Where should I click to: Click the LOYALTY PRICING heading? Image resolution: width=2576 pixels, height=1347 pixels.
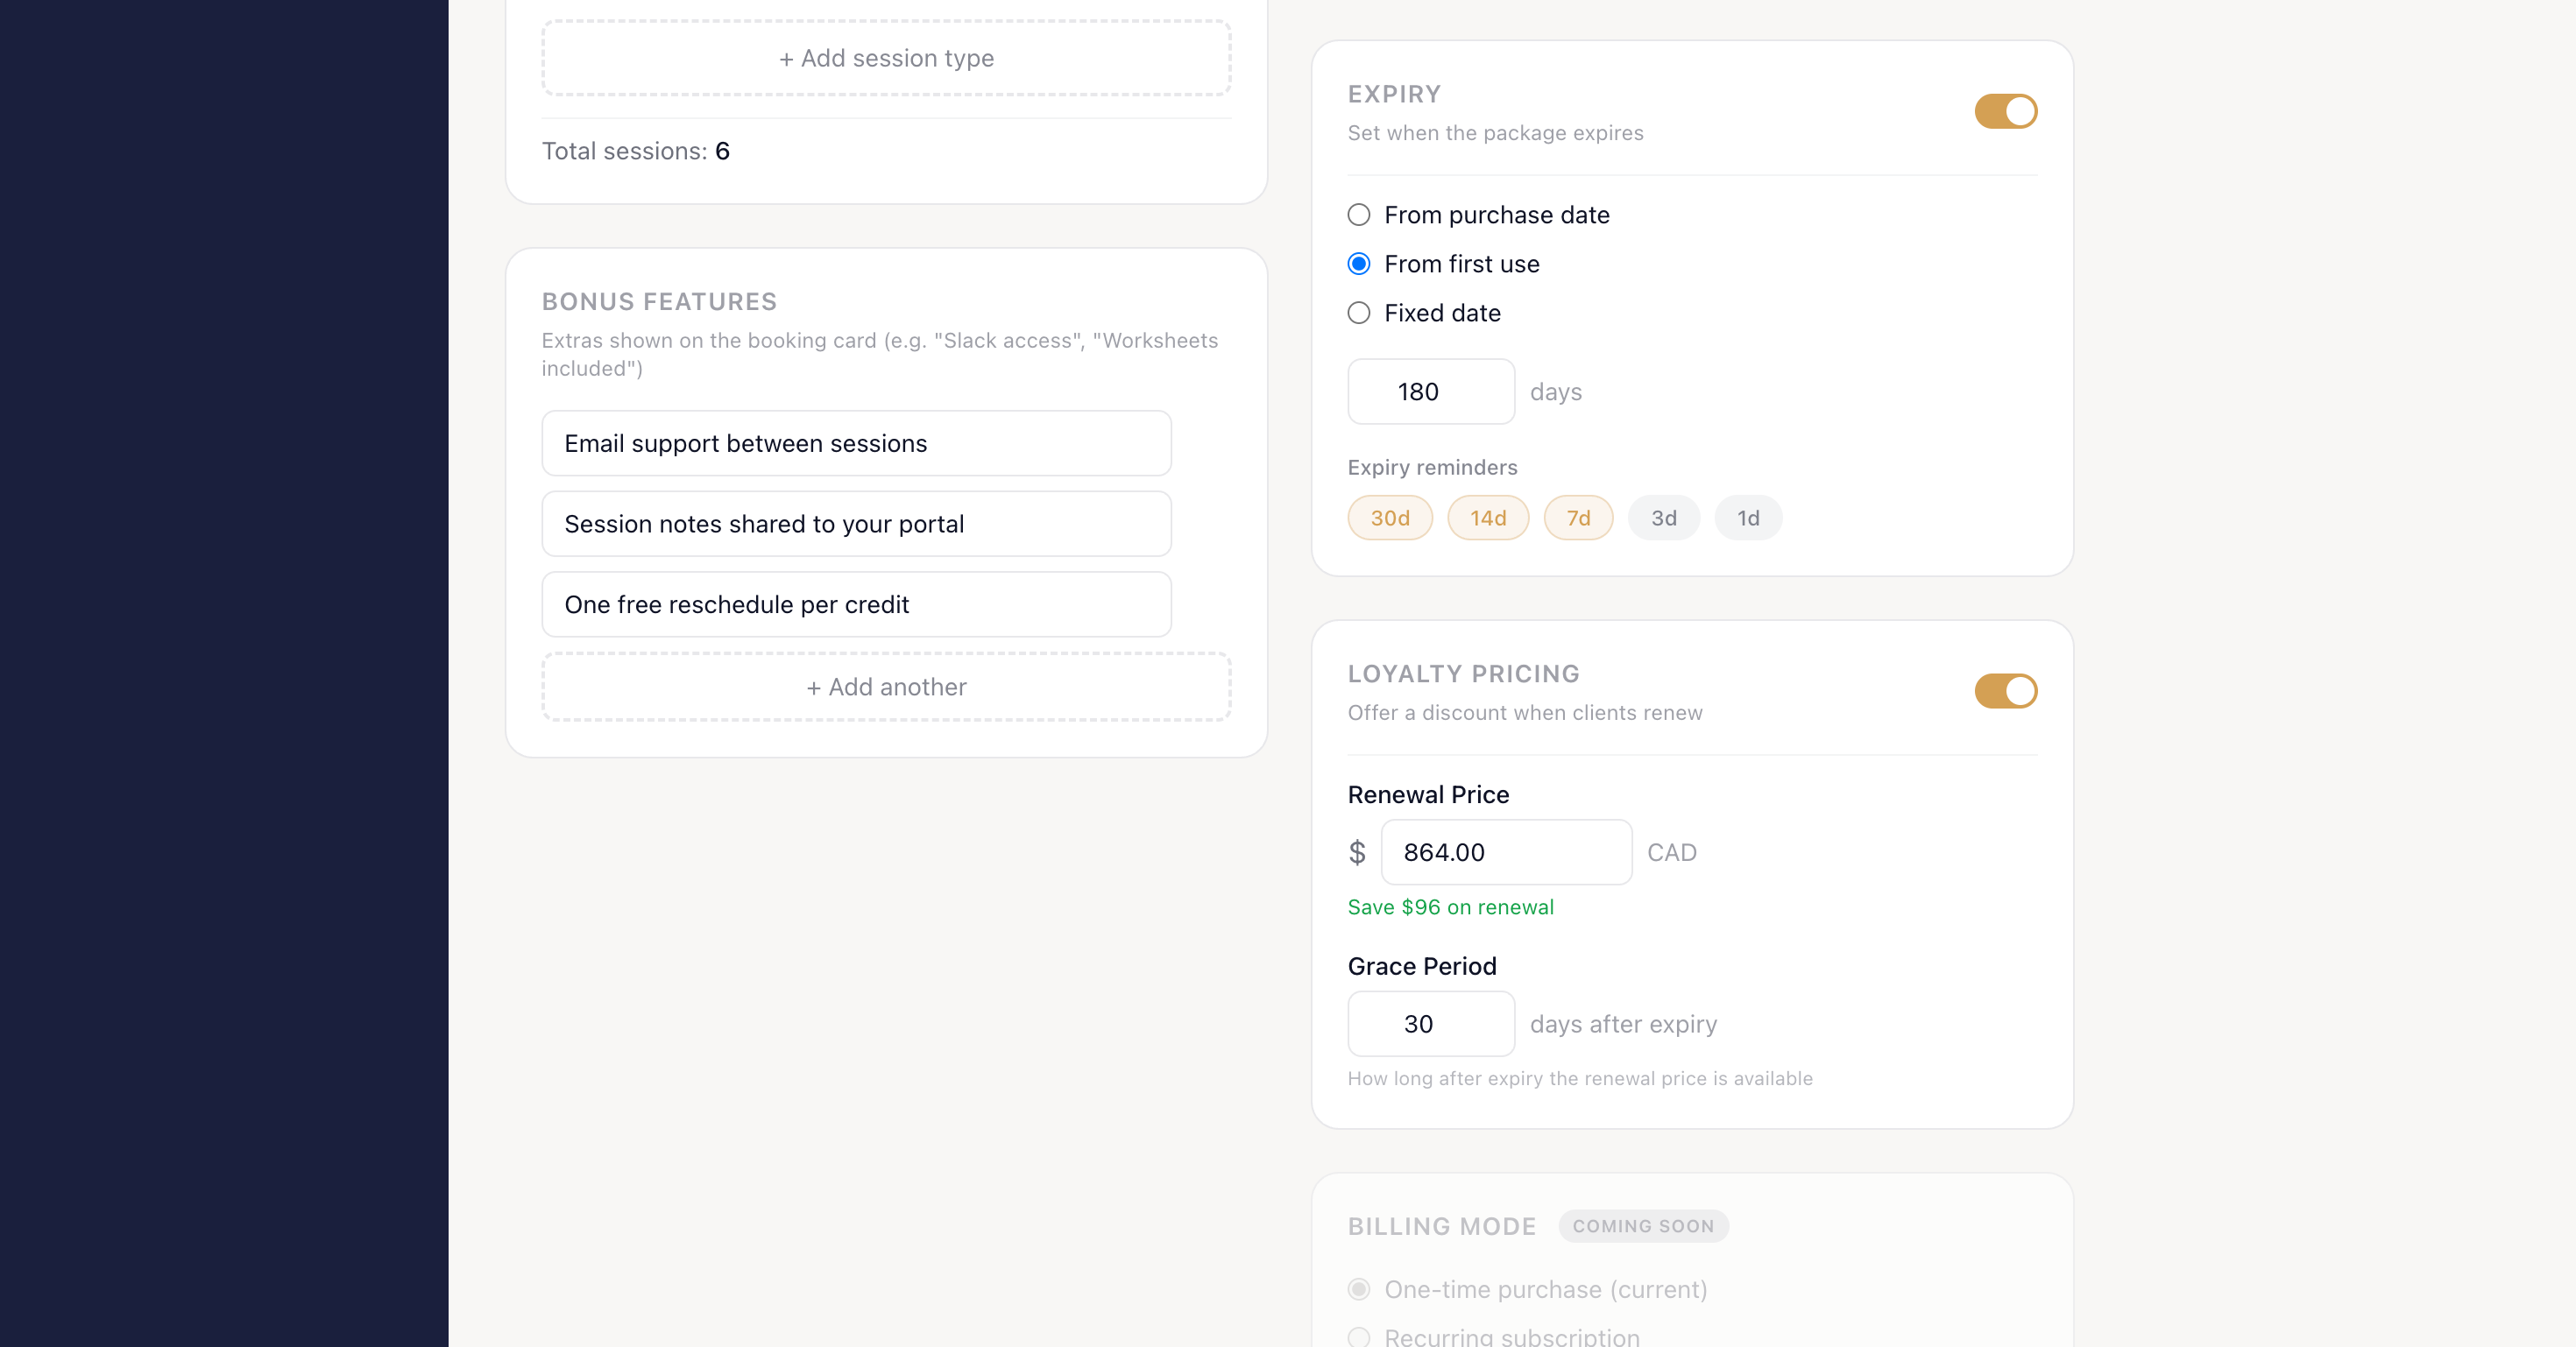click(x=1463, y=673)
